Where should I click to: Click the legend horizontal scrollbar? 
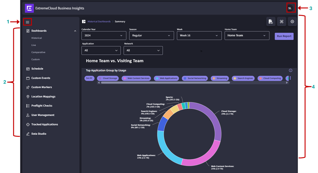tap(165, 83)
